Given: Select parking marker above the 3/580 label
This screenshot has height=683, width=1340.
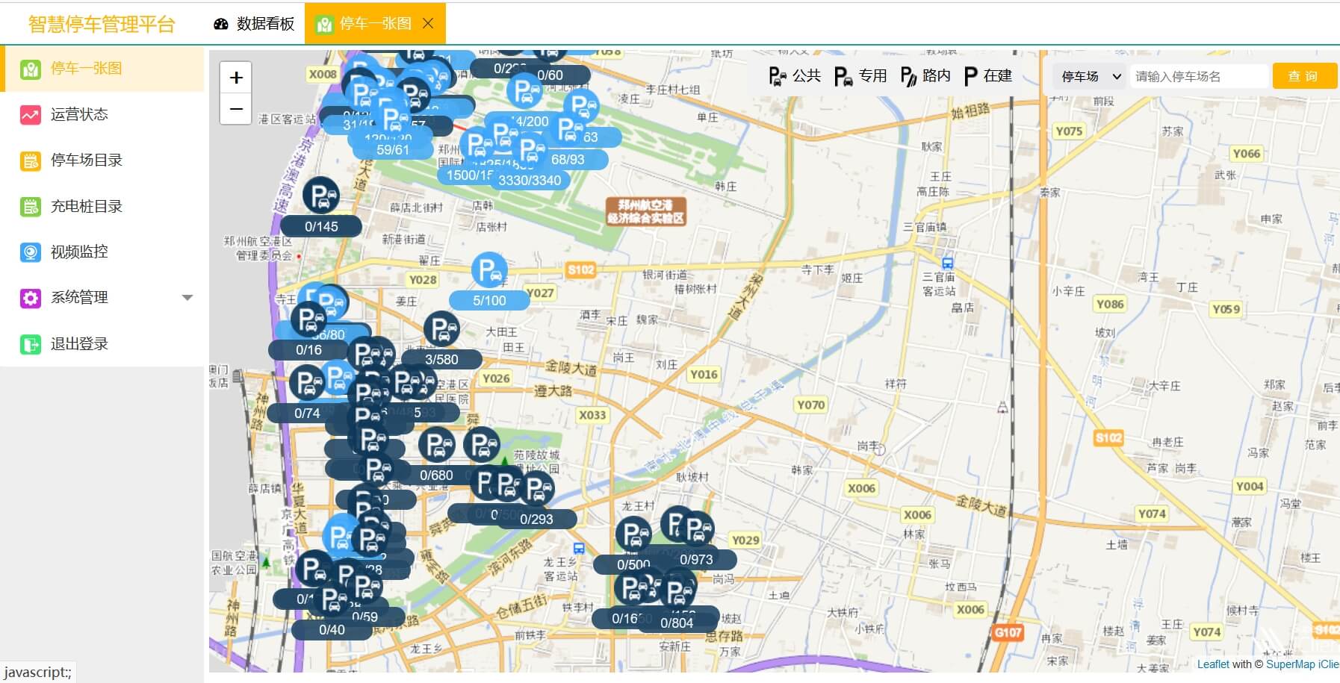Looking at the screenshot, I should coord(441,329).
